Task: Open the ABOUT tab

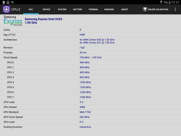Action: [x=125, y=9]
